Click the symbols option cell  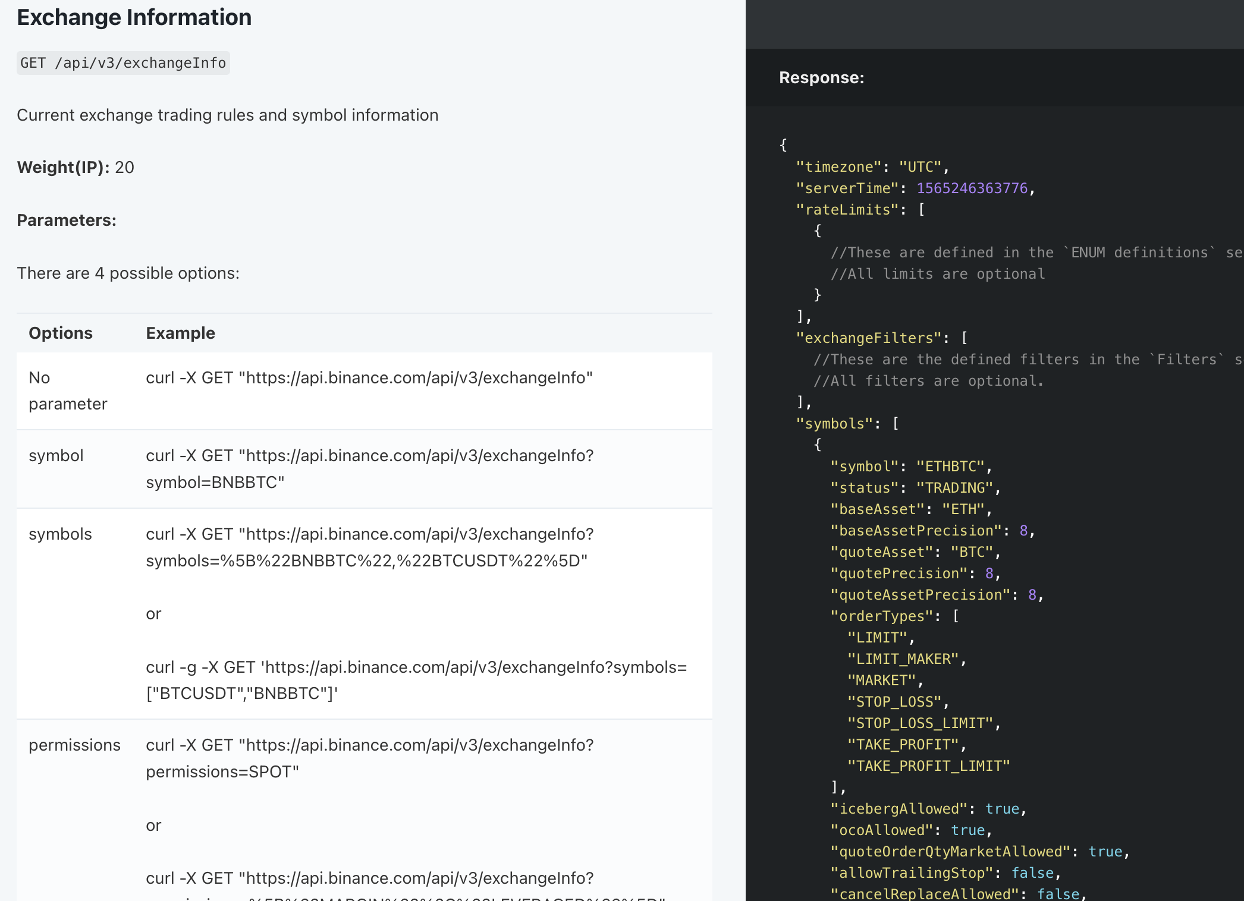point(60,534)
